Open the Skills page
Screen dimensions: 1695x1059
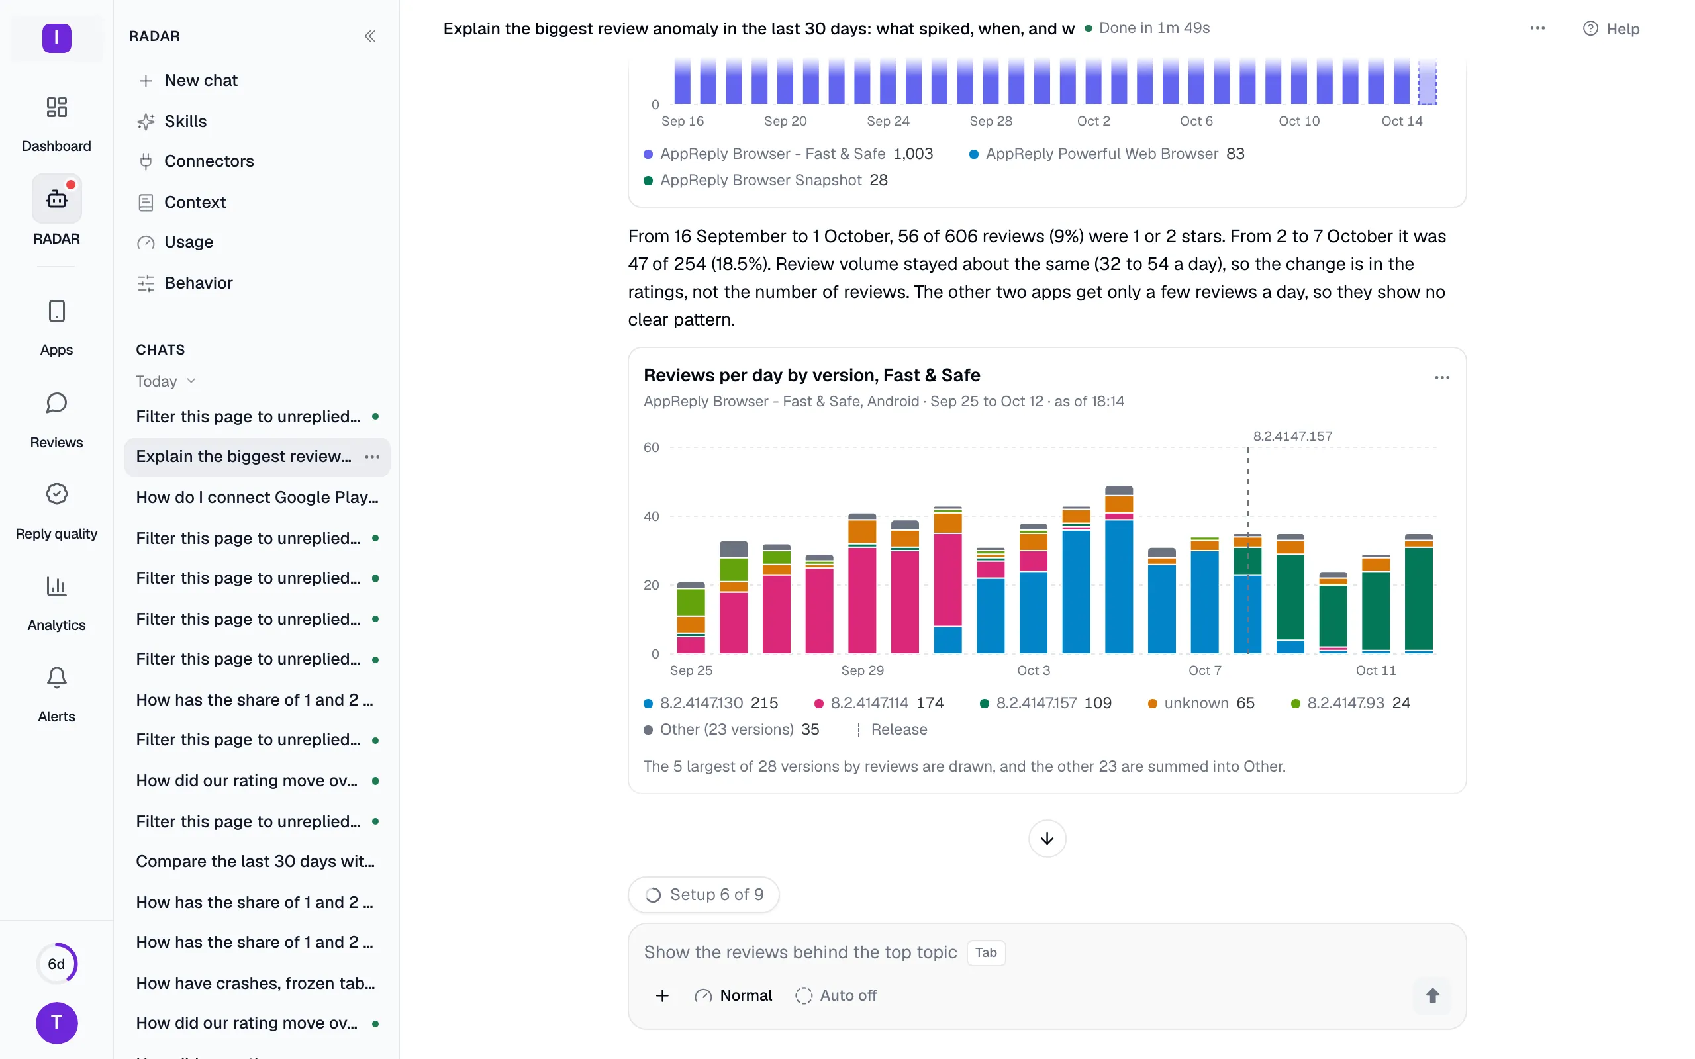point(257,121)
